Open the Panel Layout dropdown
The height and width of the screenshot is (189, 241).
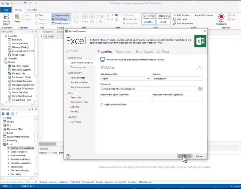click(x=61, y=23)
